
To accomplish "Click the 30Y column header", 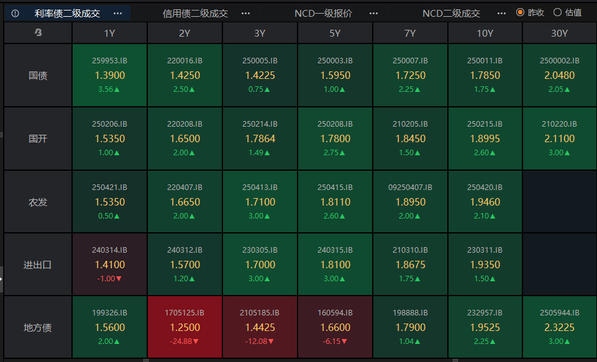I will tap(559, 33).
